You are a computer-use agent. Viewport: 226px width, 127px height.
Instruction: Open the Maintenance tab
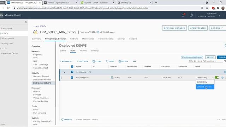[88, 39]
